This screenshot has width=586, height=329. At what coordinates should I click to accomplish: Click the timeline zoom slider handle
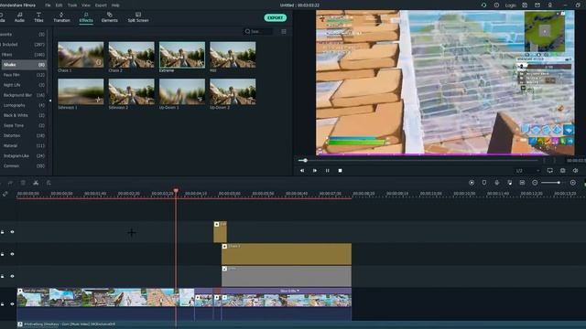click(x=559, y=183)
